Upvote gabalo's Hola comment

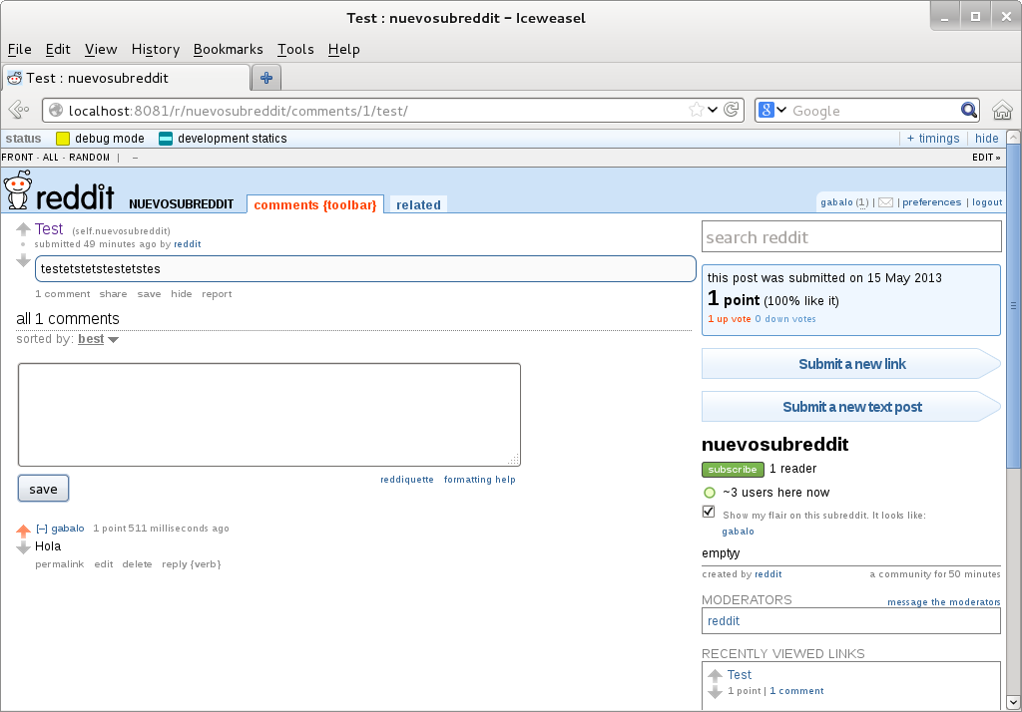(24, 532)
